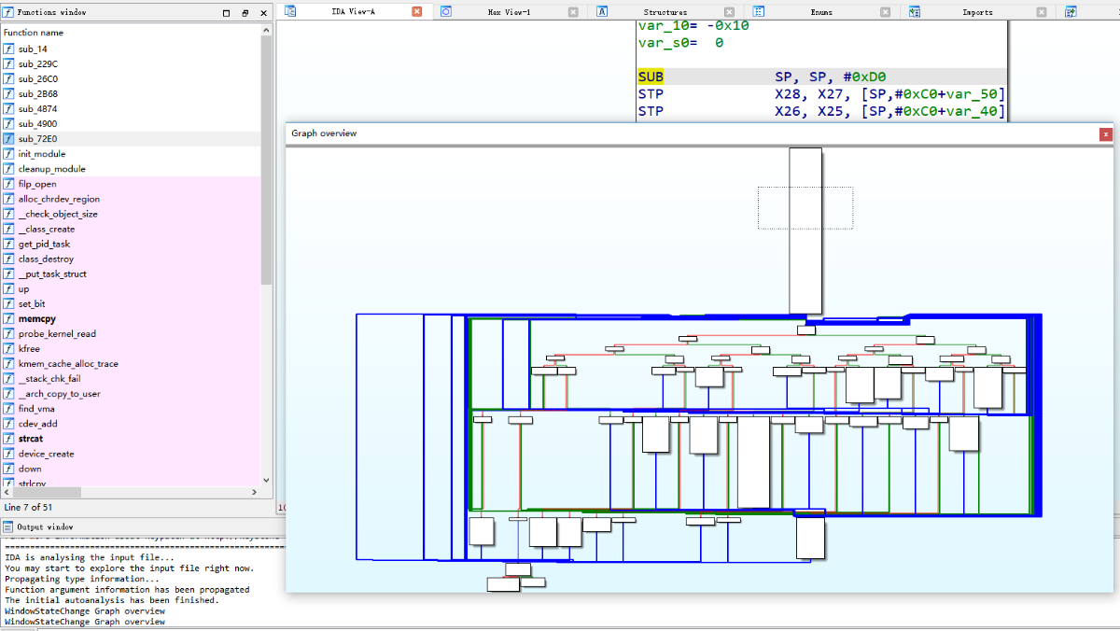Select set_bit in the functions list
Viewport: 1120px width, 631px height.
click(x=130, y=304)
